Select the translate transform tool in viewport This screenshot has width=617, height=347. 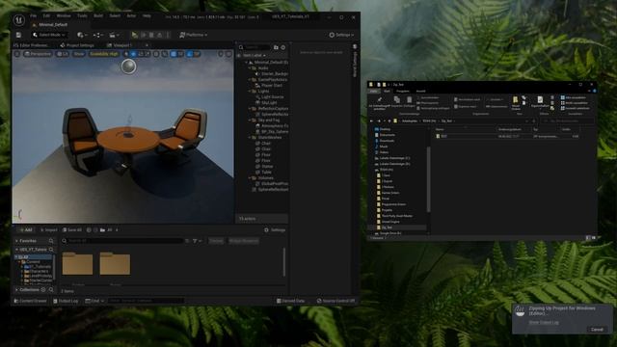(x=133, y=54)
